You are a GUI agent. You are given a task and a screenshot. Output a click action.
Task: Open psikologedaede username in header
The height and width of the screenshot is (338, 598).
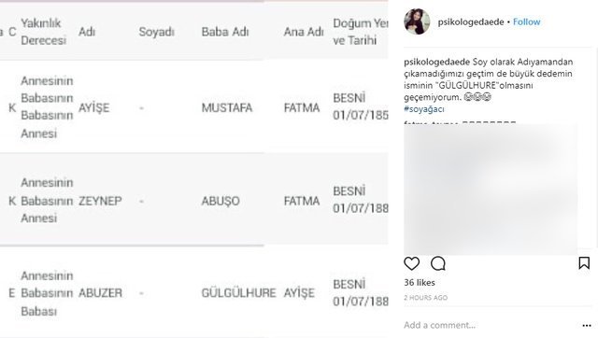point(471,22)
